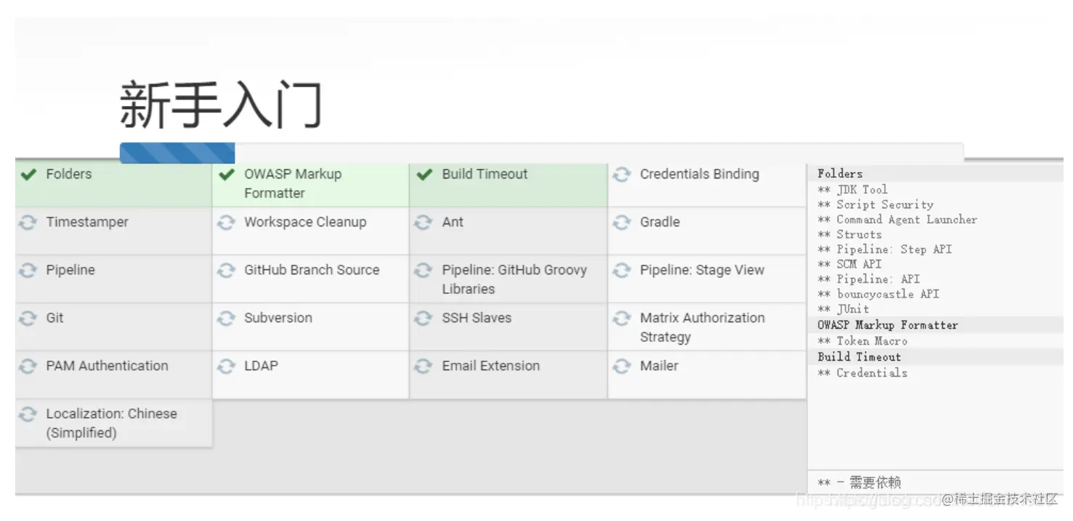This screenshot has width=1073, height=521.
Task: Click the pending icon beside Credentials Binding
Action: (x=621, y=175)
